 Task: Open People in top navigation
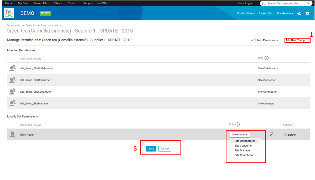88,3
